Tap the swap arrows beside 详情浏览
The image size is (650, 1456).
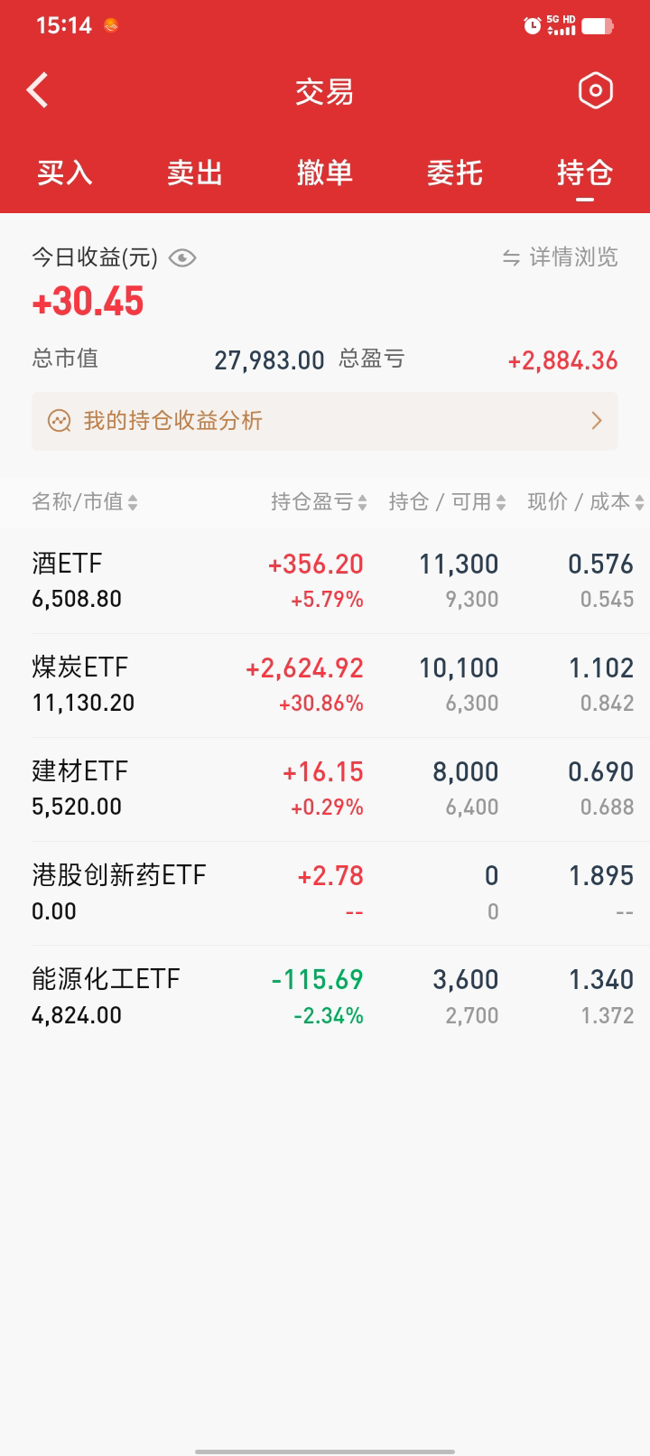(511, 258)
